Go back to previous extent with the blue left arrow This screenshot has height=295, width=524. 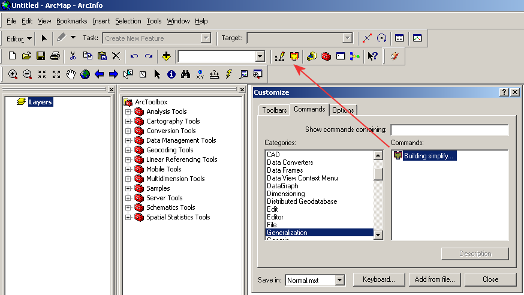[100, 74]
